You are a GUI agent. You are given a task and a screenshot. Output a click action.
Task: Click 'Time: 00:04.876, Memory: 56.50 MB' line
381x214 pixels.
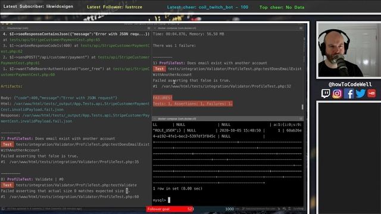point(188,34)
